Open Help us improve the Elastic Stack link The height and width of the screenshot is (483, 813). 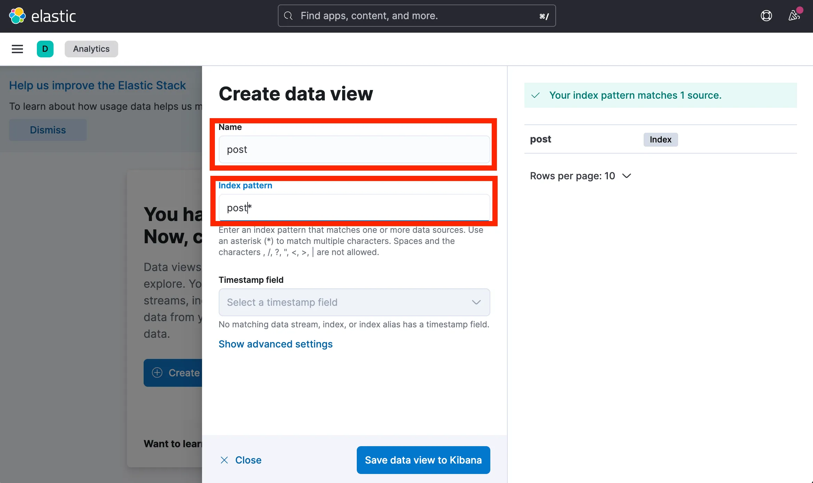tap(97, 85)
